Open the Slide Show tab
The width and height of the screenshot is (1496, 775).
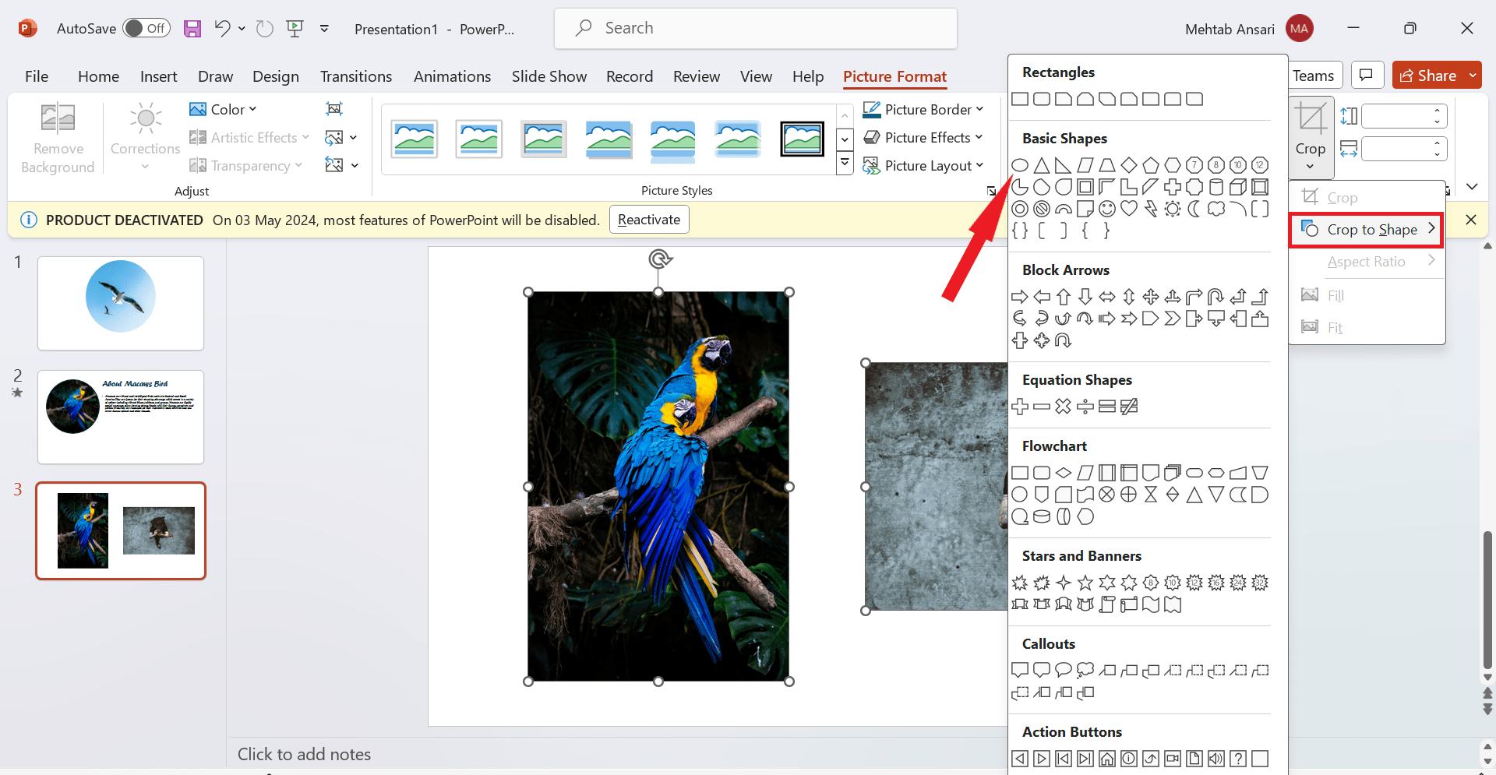click(549, 76)
